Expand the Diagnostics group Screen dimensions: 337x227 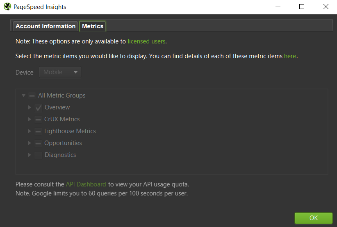pyautogui.click(x=30, y=155)
